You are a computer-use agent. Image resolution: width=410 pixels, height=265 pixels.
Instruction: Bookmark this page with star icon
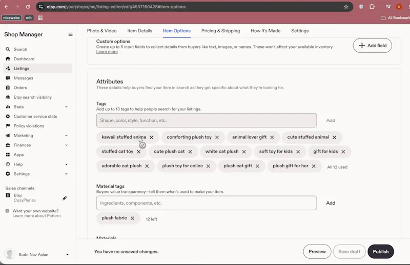click(x=346, y=7)
